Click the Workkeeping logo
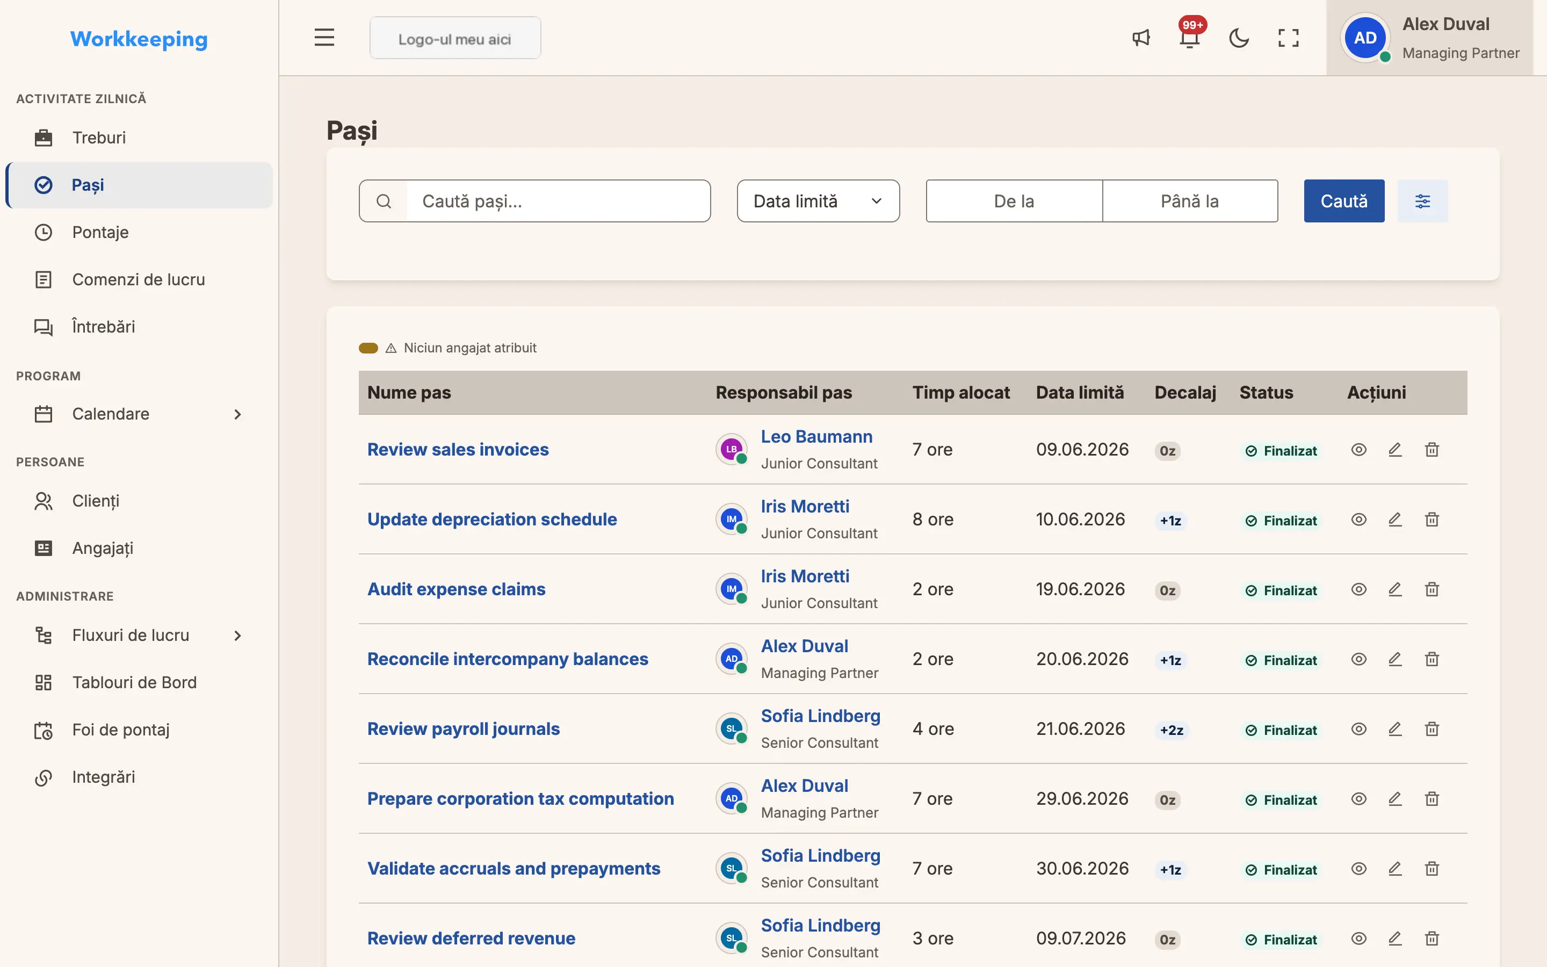Screen dimensions: 1547x967 click(139, 39)
